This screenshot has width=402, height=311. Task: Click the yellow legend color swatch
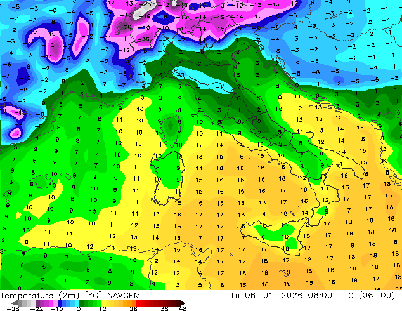[103, 303]
